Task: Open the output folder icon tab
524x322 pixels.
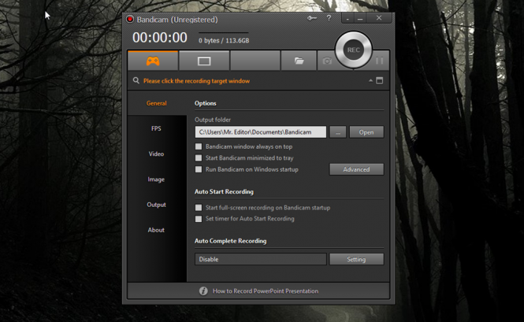Action: pos(299,61)
